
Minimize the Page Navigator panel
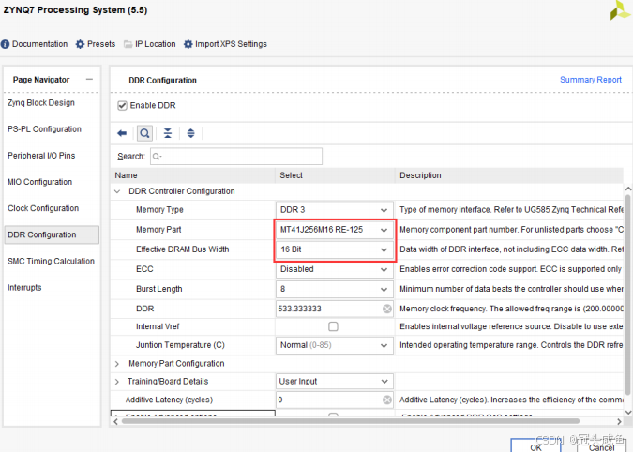coord(89,80)
